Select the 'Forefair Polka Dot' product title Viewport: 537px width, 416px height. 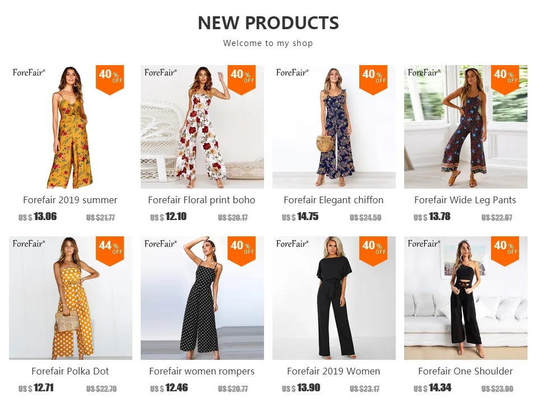[70, 371]
